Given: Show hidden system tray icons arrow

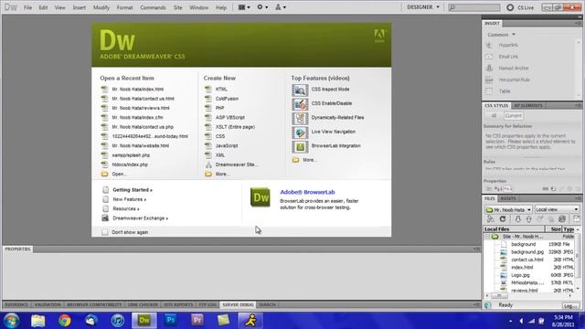Looking at the screenshot, I should pyautogui.click(x=510, y=321).
